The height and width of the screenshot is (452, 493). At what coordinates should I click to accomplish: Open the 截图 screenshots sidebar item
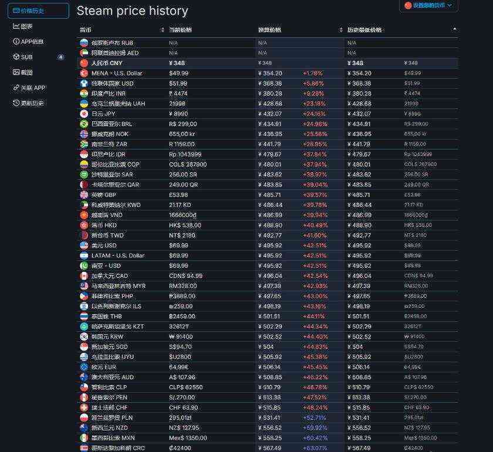pos(23,72)
